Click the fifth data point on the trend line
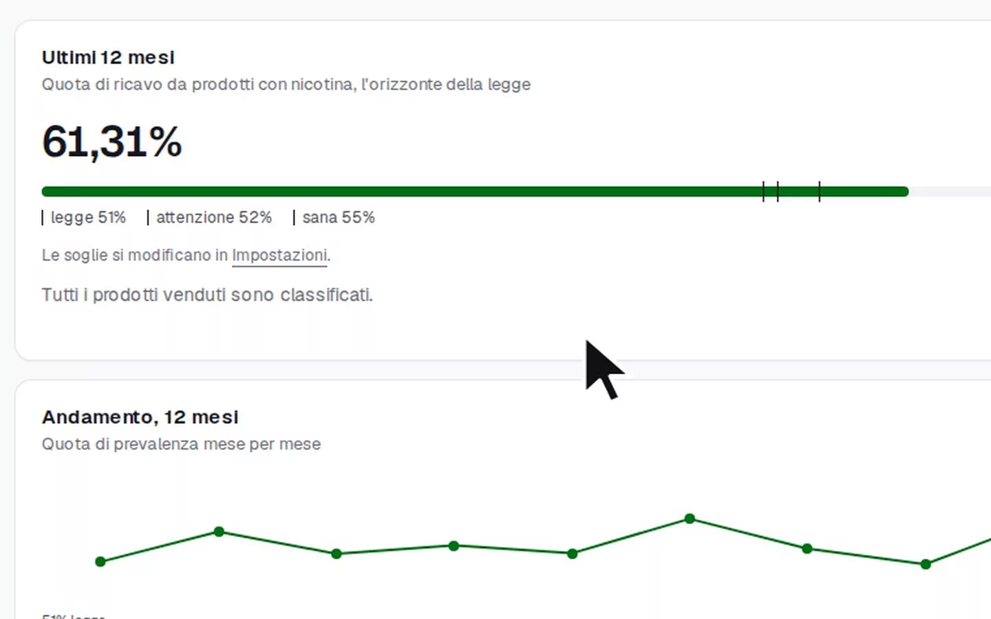The width and height of the screenshot is (991, 619). (x=572, y=554)
